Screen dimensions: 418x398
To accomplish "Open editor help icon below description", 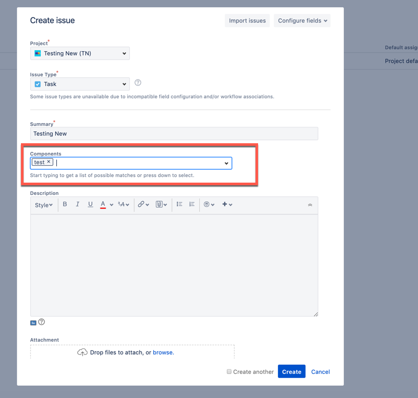I will point(41,322).
